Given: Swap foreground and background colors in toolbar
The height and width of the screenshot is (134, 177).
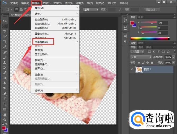Looking at the screenshot, I should [x=6, y=124].
